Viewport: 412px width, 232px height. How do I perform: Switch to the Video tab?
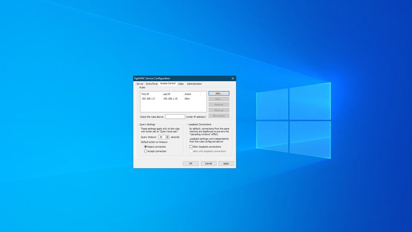click(181, 84)
